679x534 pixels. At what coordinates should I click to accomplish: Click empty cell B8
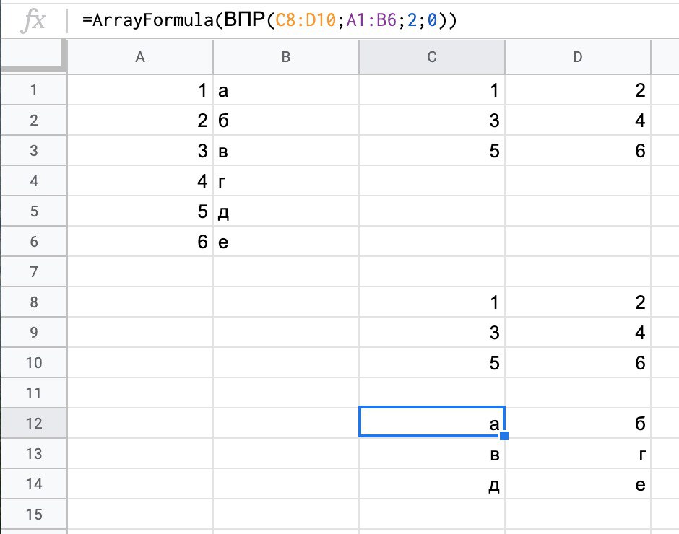point(286,302)
